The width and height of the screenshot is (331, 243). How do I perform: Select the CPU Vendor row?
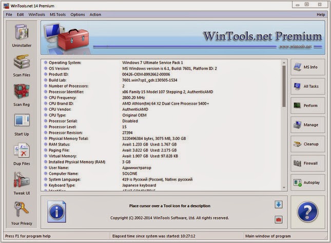(x=162, y=109)
